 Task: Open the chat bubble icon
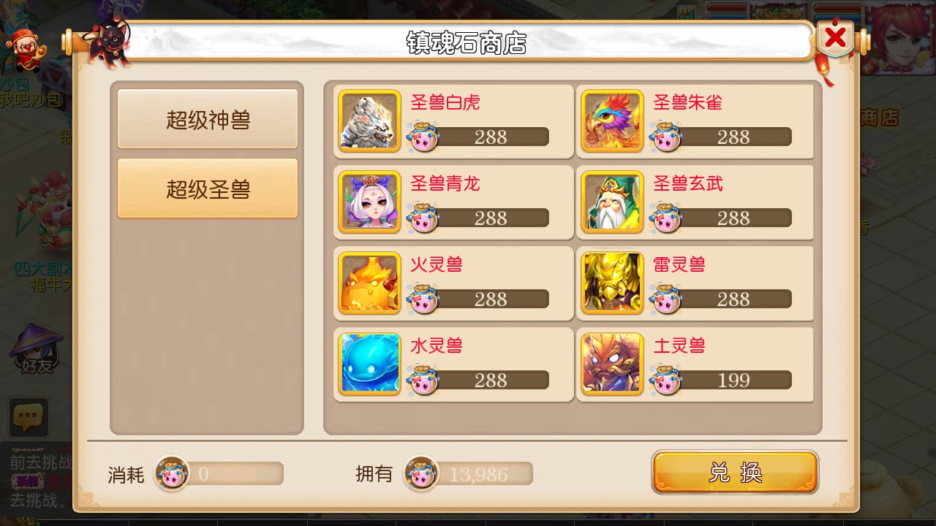(x=29, y=418)
